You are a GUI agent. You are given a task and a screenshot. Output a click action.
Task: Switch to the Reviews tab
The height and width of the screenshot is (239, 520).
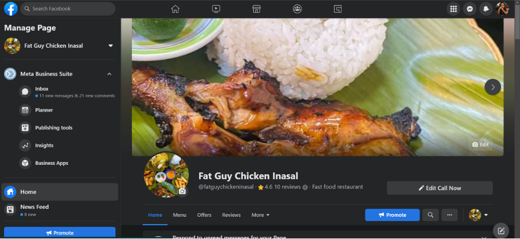[x=231, y=215]
